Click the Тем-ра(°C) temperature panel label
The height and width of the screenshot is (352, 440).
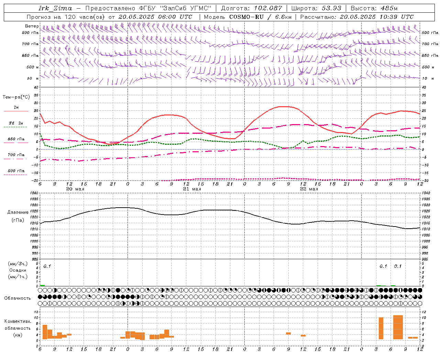pos(16,97)
